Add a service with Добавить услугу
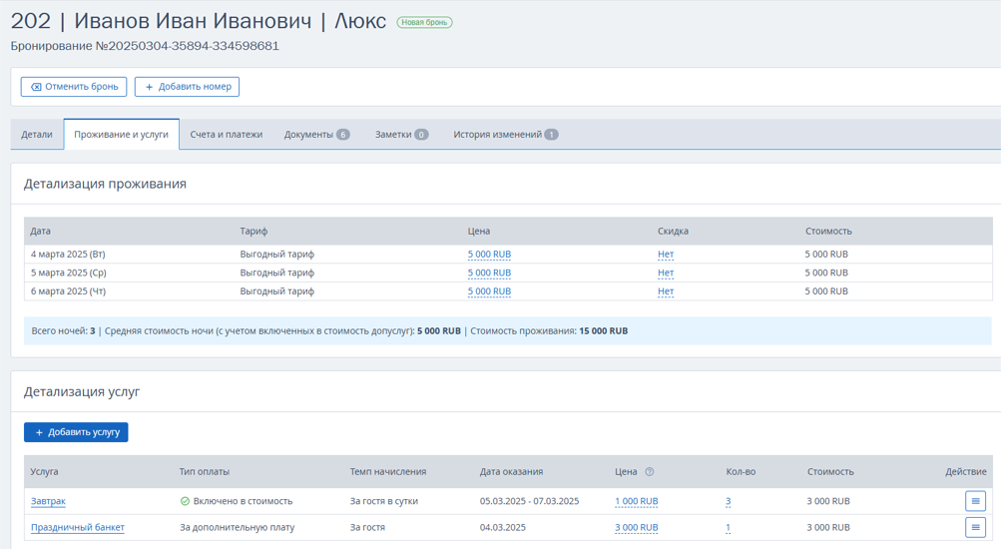 [76, 432]
